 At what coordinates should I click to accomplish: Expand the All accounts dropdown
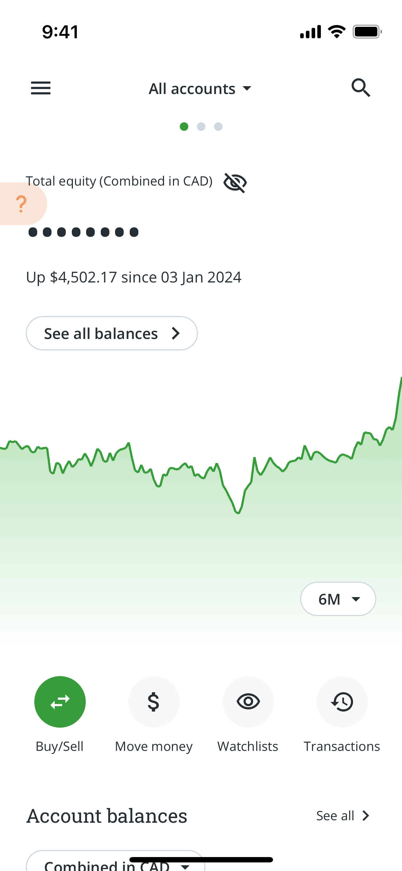(200, 89)
